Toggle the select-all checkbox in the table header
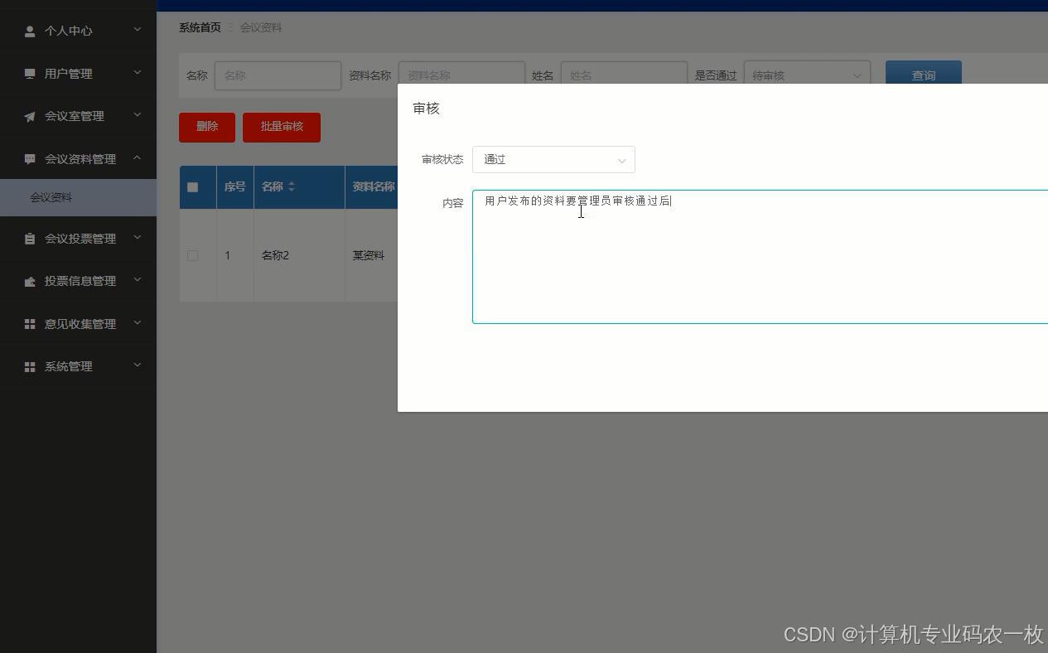1048x653 pixels. [x=192, y=187]
